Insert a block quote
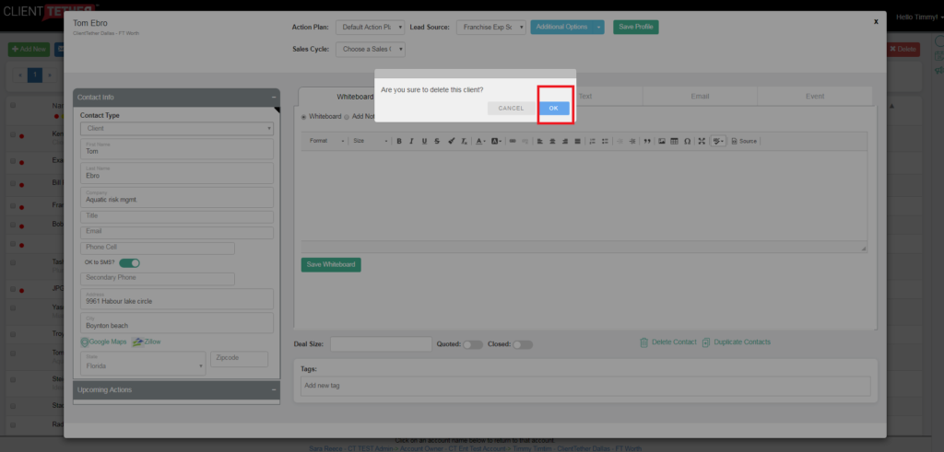The height and width of the screenshot is (452, 944). [x=647, y=141]
